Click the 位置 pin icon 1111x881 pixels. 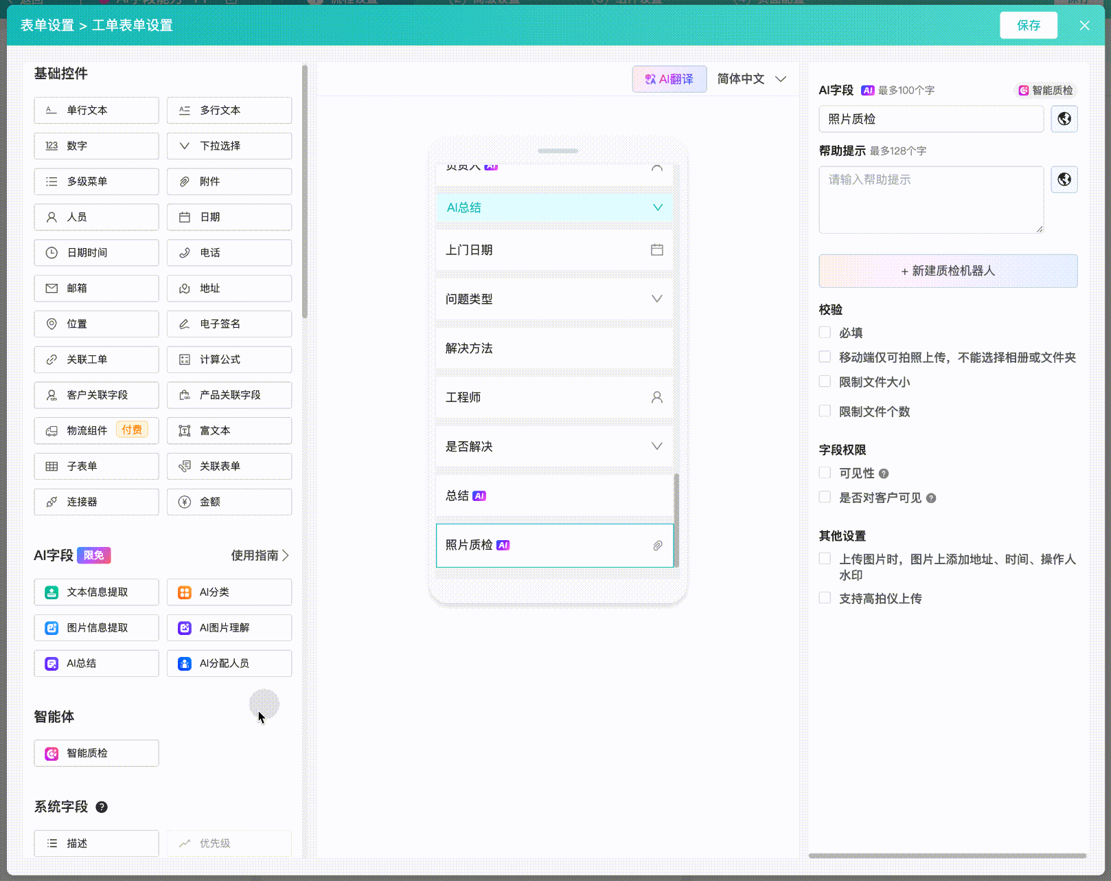51,324
